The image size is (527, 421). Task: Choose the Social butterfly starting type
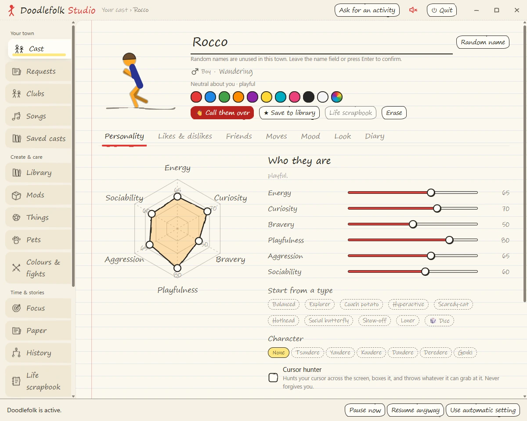328,321
